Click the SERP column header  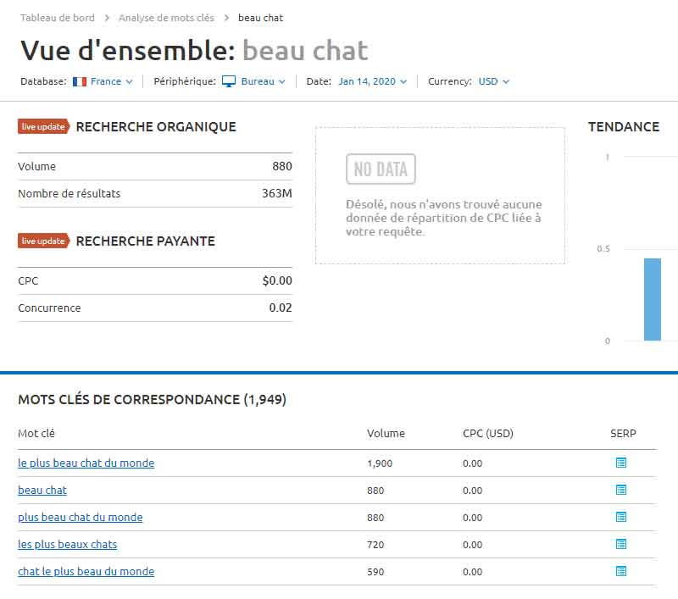(x=623, y=433)
